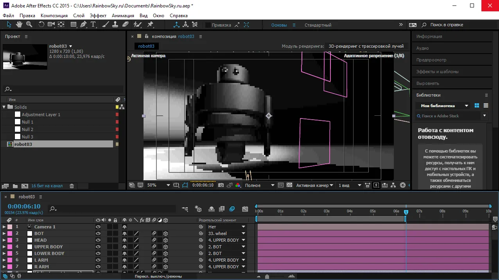Click the snapshot camera icon in viewer
499x280 pixels.
[221, 185]
